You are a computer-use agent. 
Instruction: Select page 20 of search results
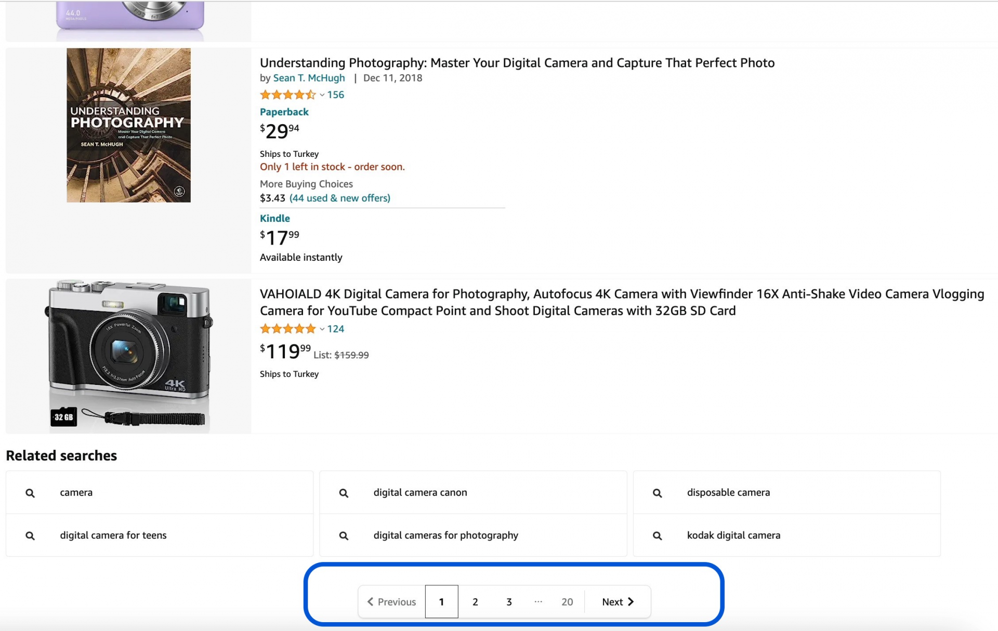[567, 601]
